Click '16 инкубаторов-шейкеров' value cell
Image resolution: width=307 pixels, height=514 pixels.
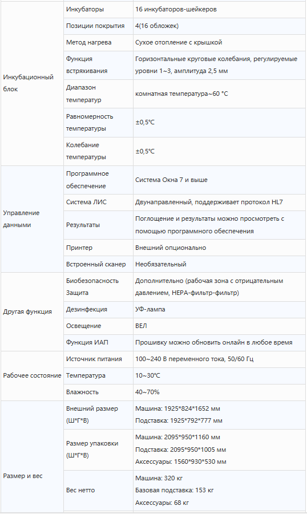pos(219,10)
